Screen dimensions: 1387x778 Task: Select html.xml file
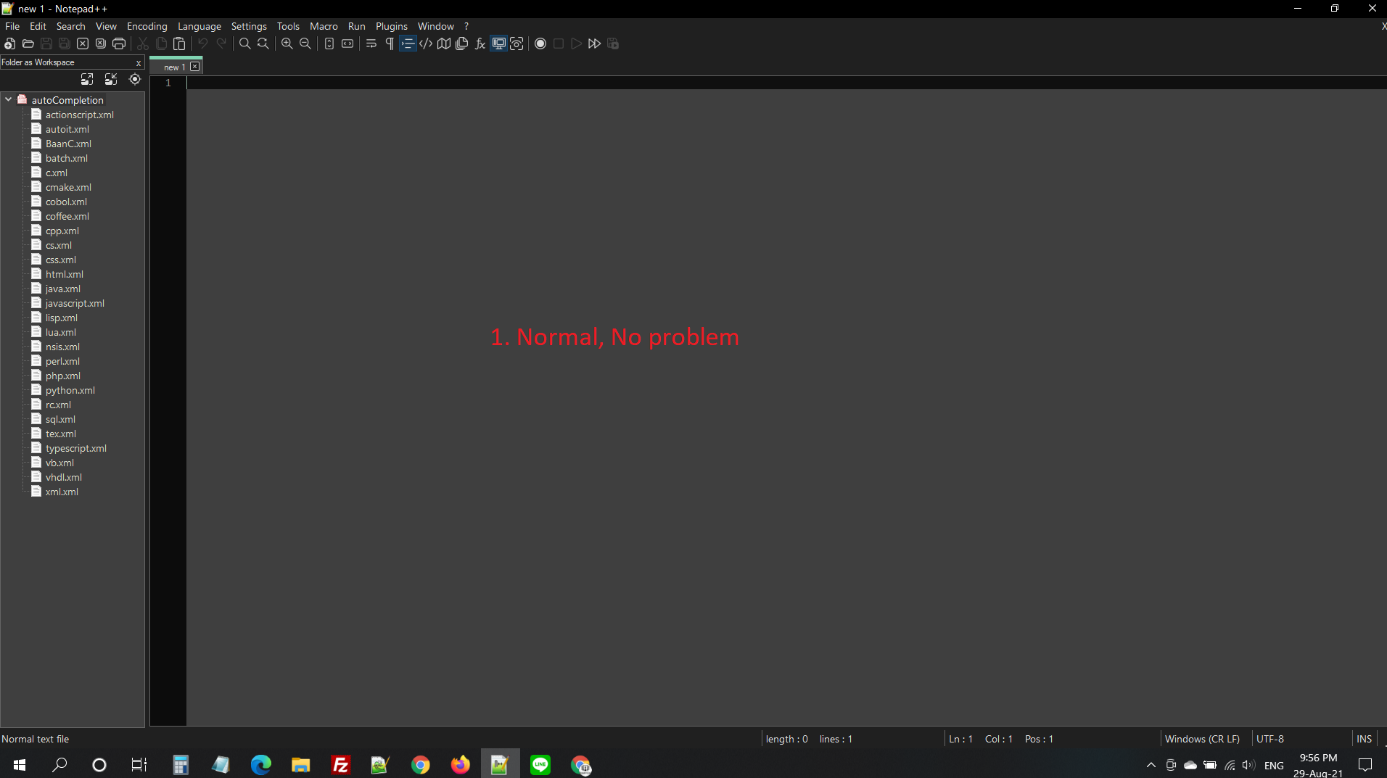coord(65,274)
